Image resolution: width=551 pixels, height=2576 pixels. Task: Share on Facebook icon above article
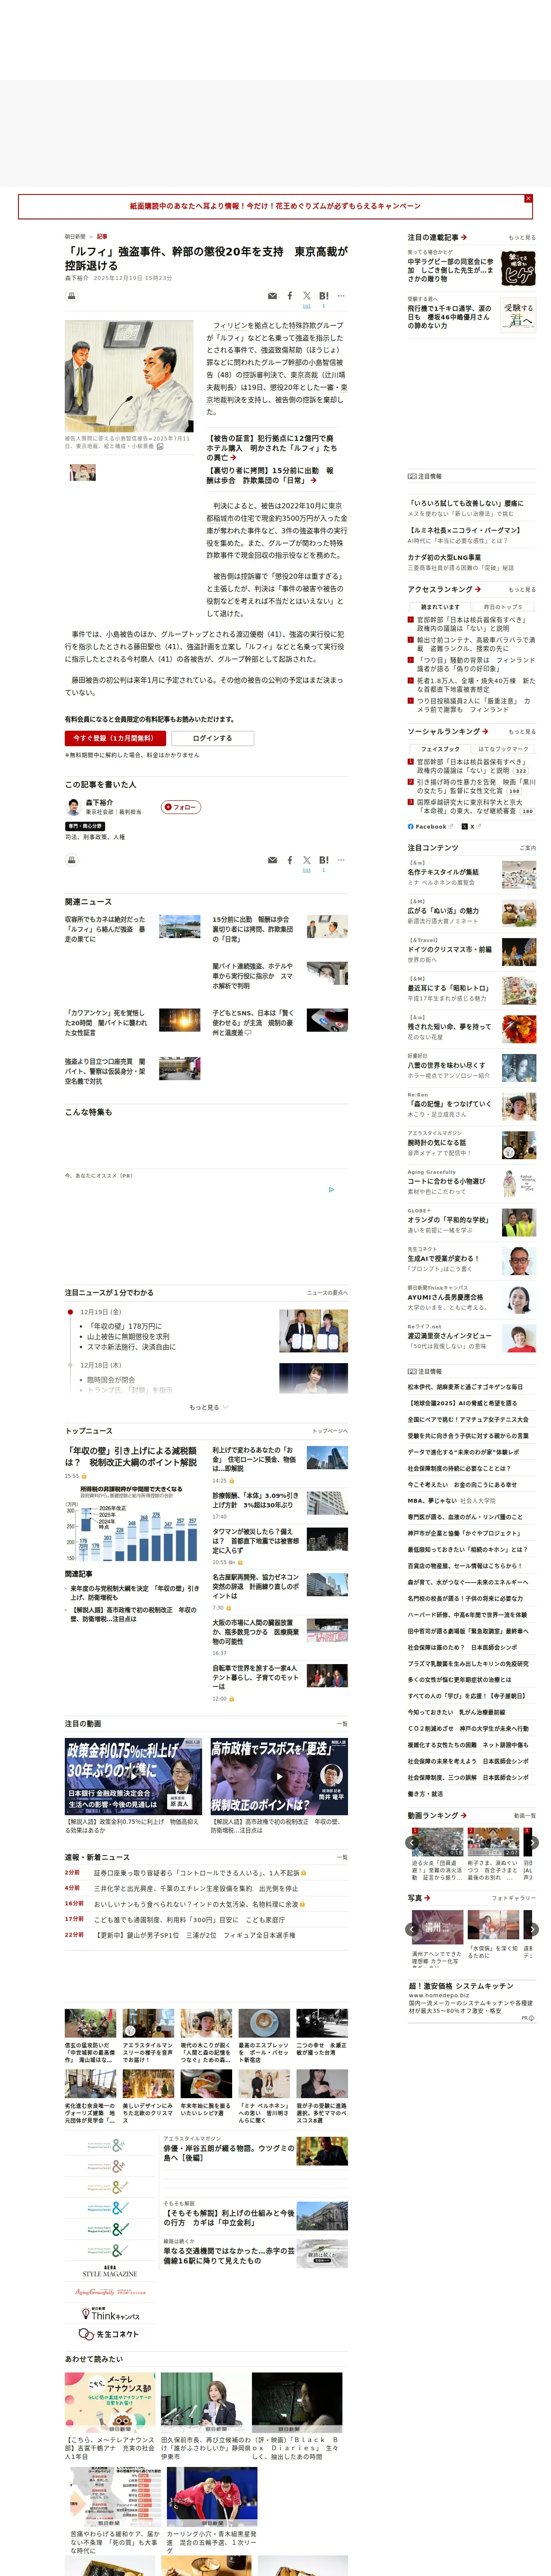(x=290, y=296)
